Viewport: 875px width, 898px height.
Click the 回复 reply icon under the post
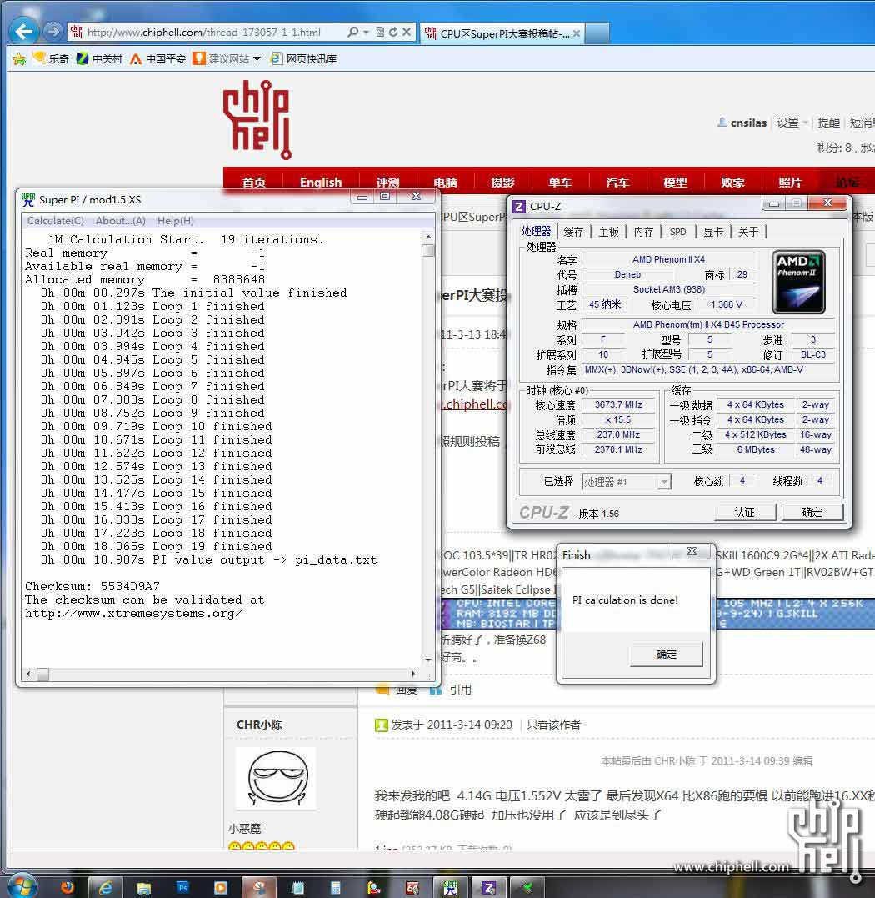(x=382, y=689)
